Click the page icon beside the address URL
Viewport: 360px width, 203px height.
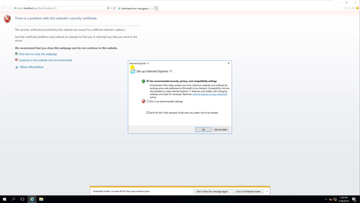pyautogui.click(x=15, y=8)
